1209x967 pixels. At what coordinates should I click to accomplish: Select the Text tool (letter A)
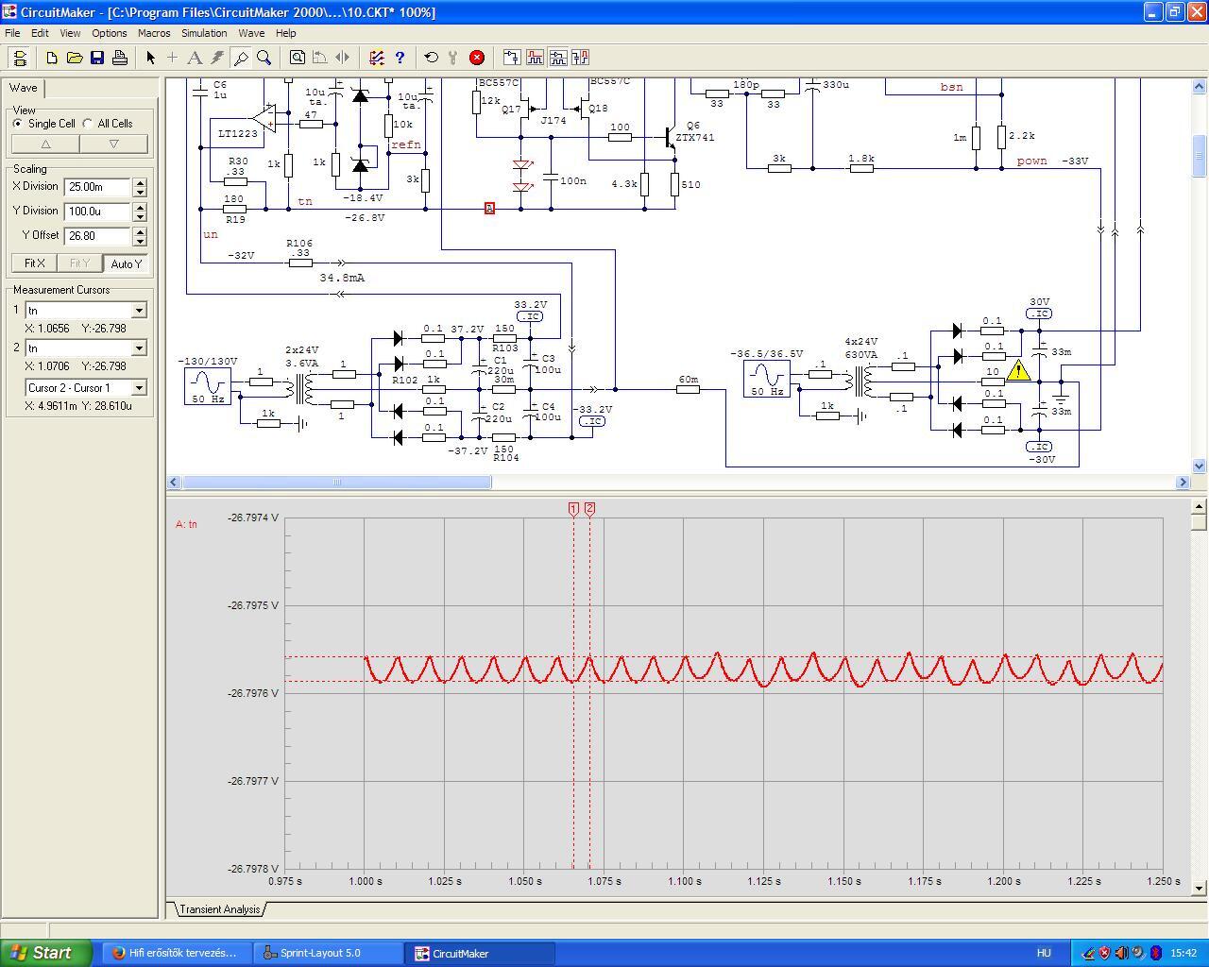point(195,58)
